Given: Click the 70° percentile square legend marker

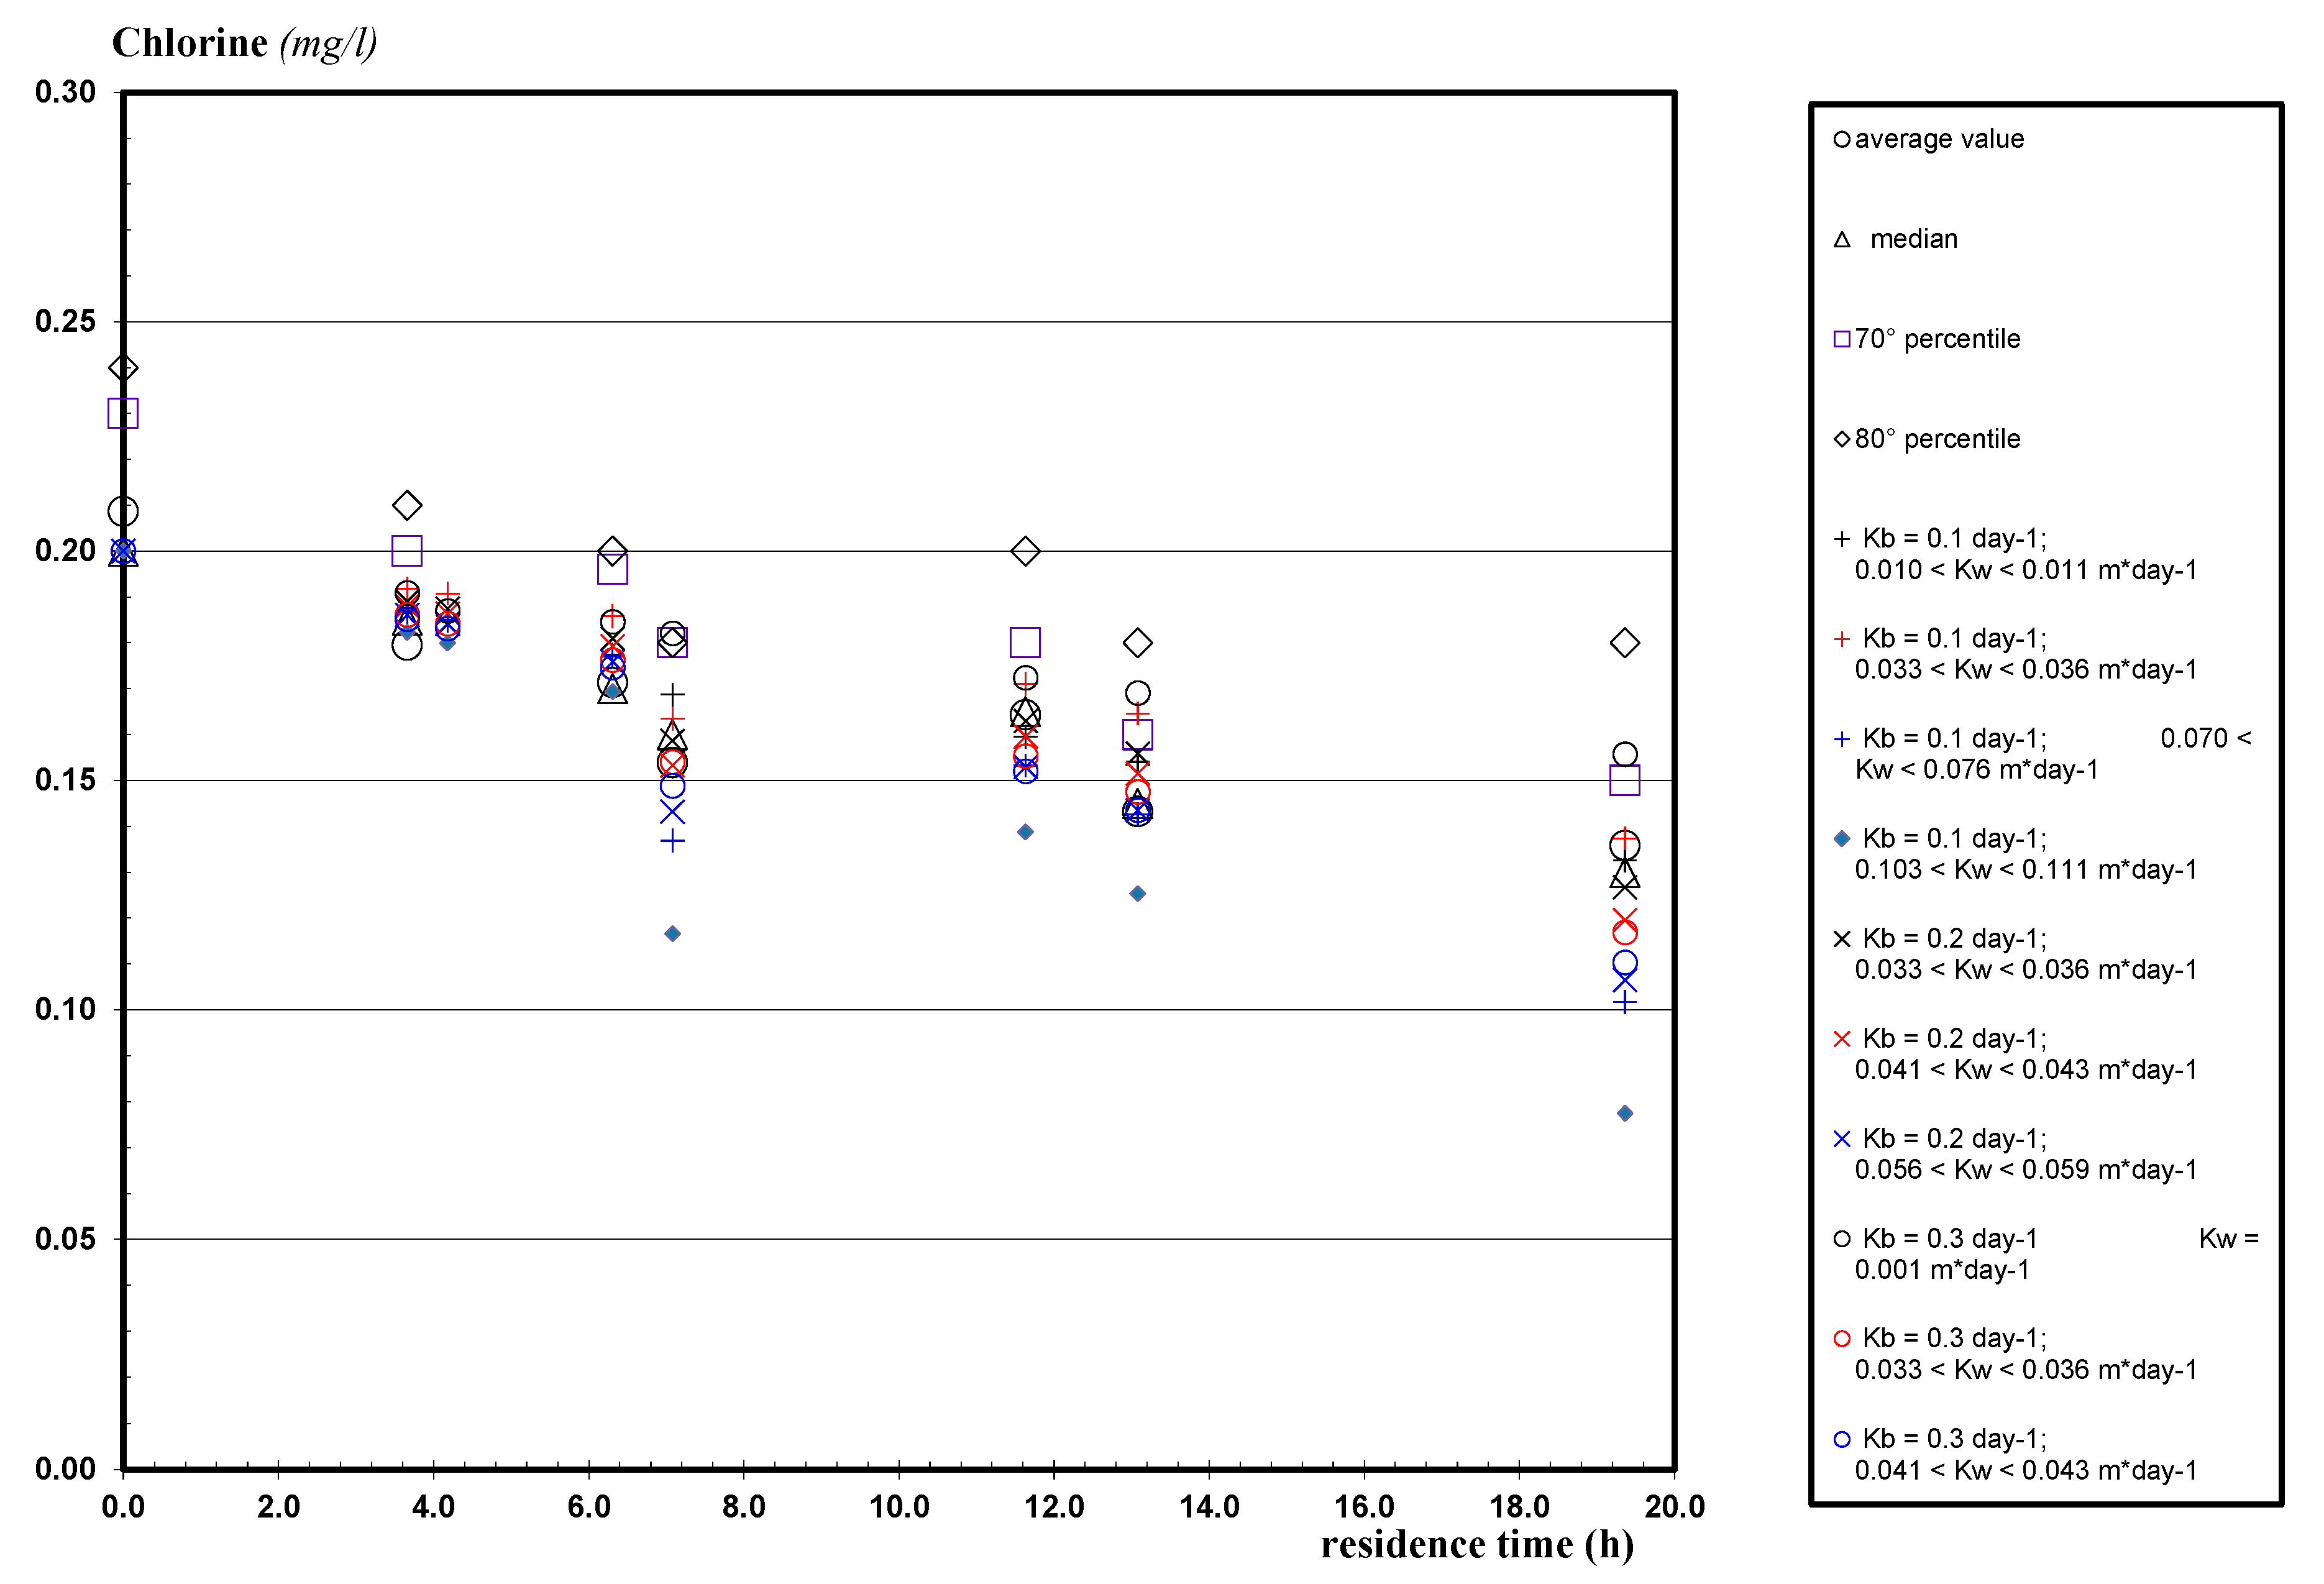Looking at the screenshot, I should pos(1842,339).
